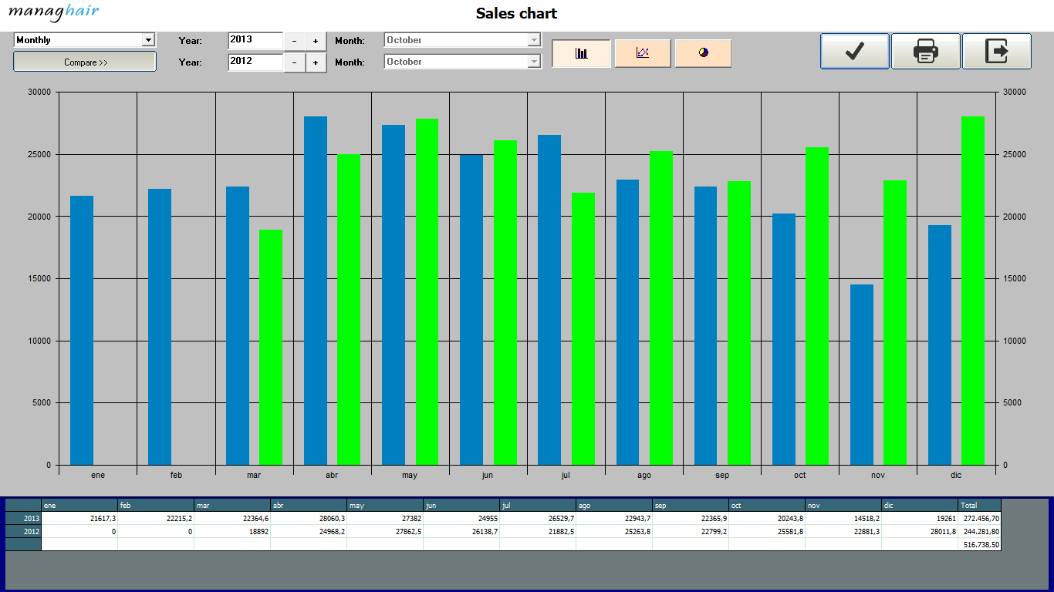Switch to pie chart view
1054x592 pixels.
click(703, 53)
